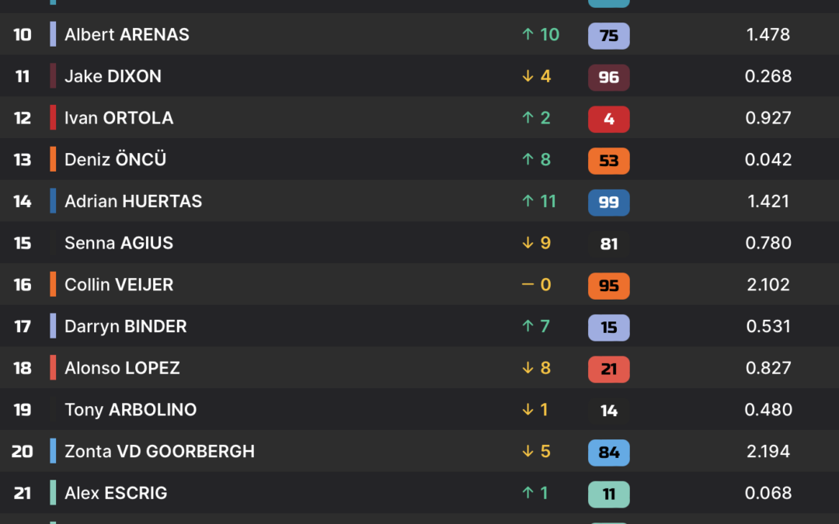Click the number 75 badge for Albert Arenas
Viewport: 839px width, 524px height.
click(x=608, y=35)
